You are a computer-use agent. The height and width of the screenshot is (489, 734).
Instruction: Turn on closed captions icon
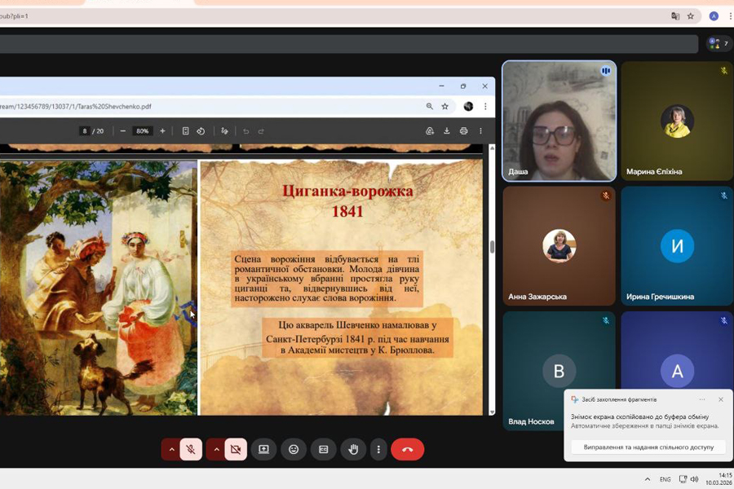pyautogui.click(x=323, y=449)
